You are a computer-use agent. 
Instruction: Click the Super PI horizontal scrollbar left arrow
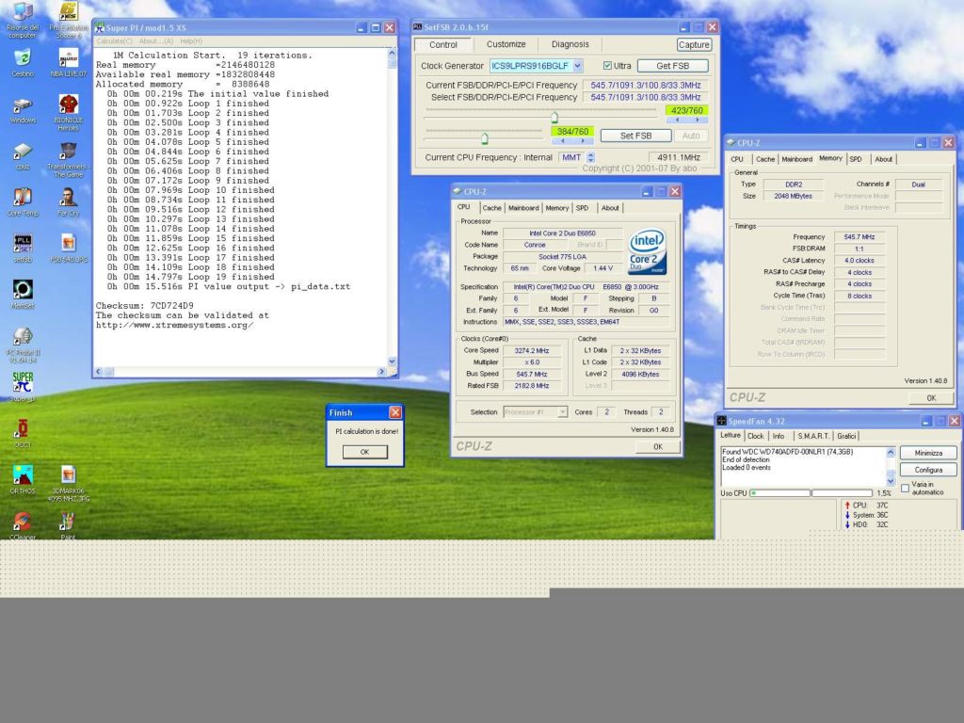[98, 371]
